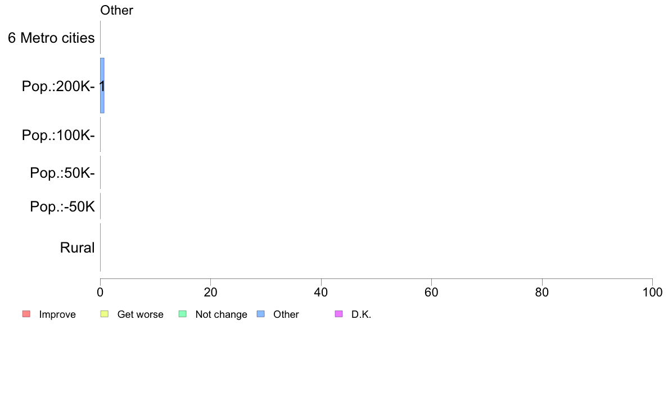
Task: Click the Pop.:50K- row label
Action: coord(62,173)
